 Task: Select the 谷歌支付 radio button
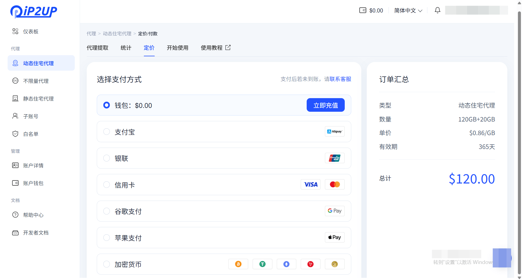pos(107,211)
